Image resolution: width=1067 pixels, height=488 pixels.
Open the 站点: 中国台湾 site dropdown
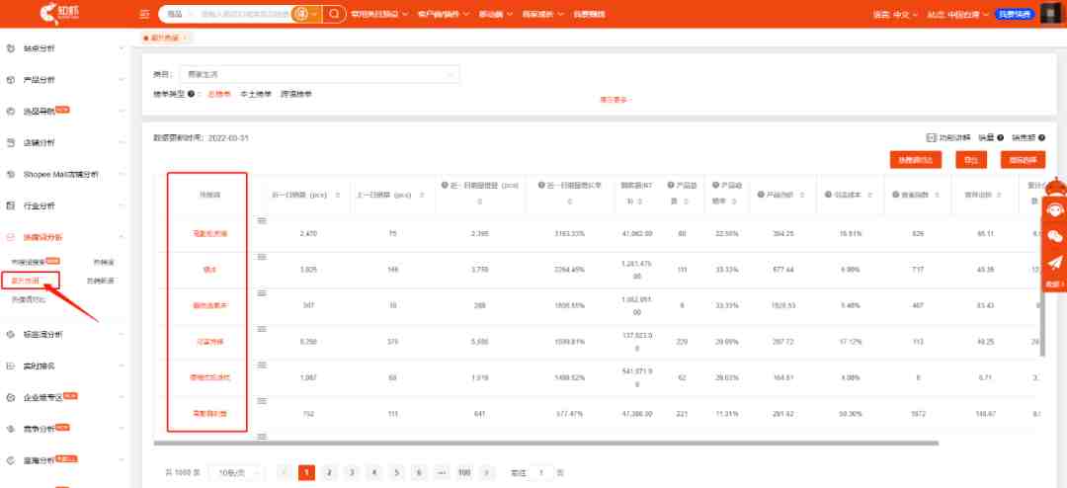[958, 14]
